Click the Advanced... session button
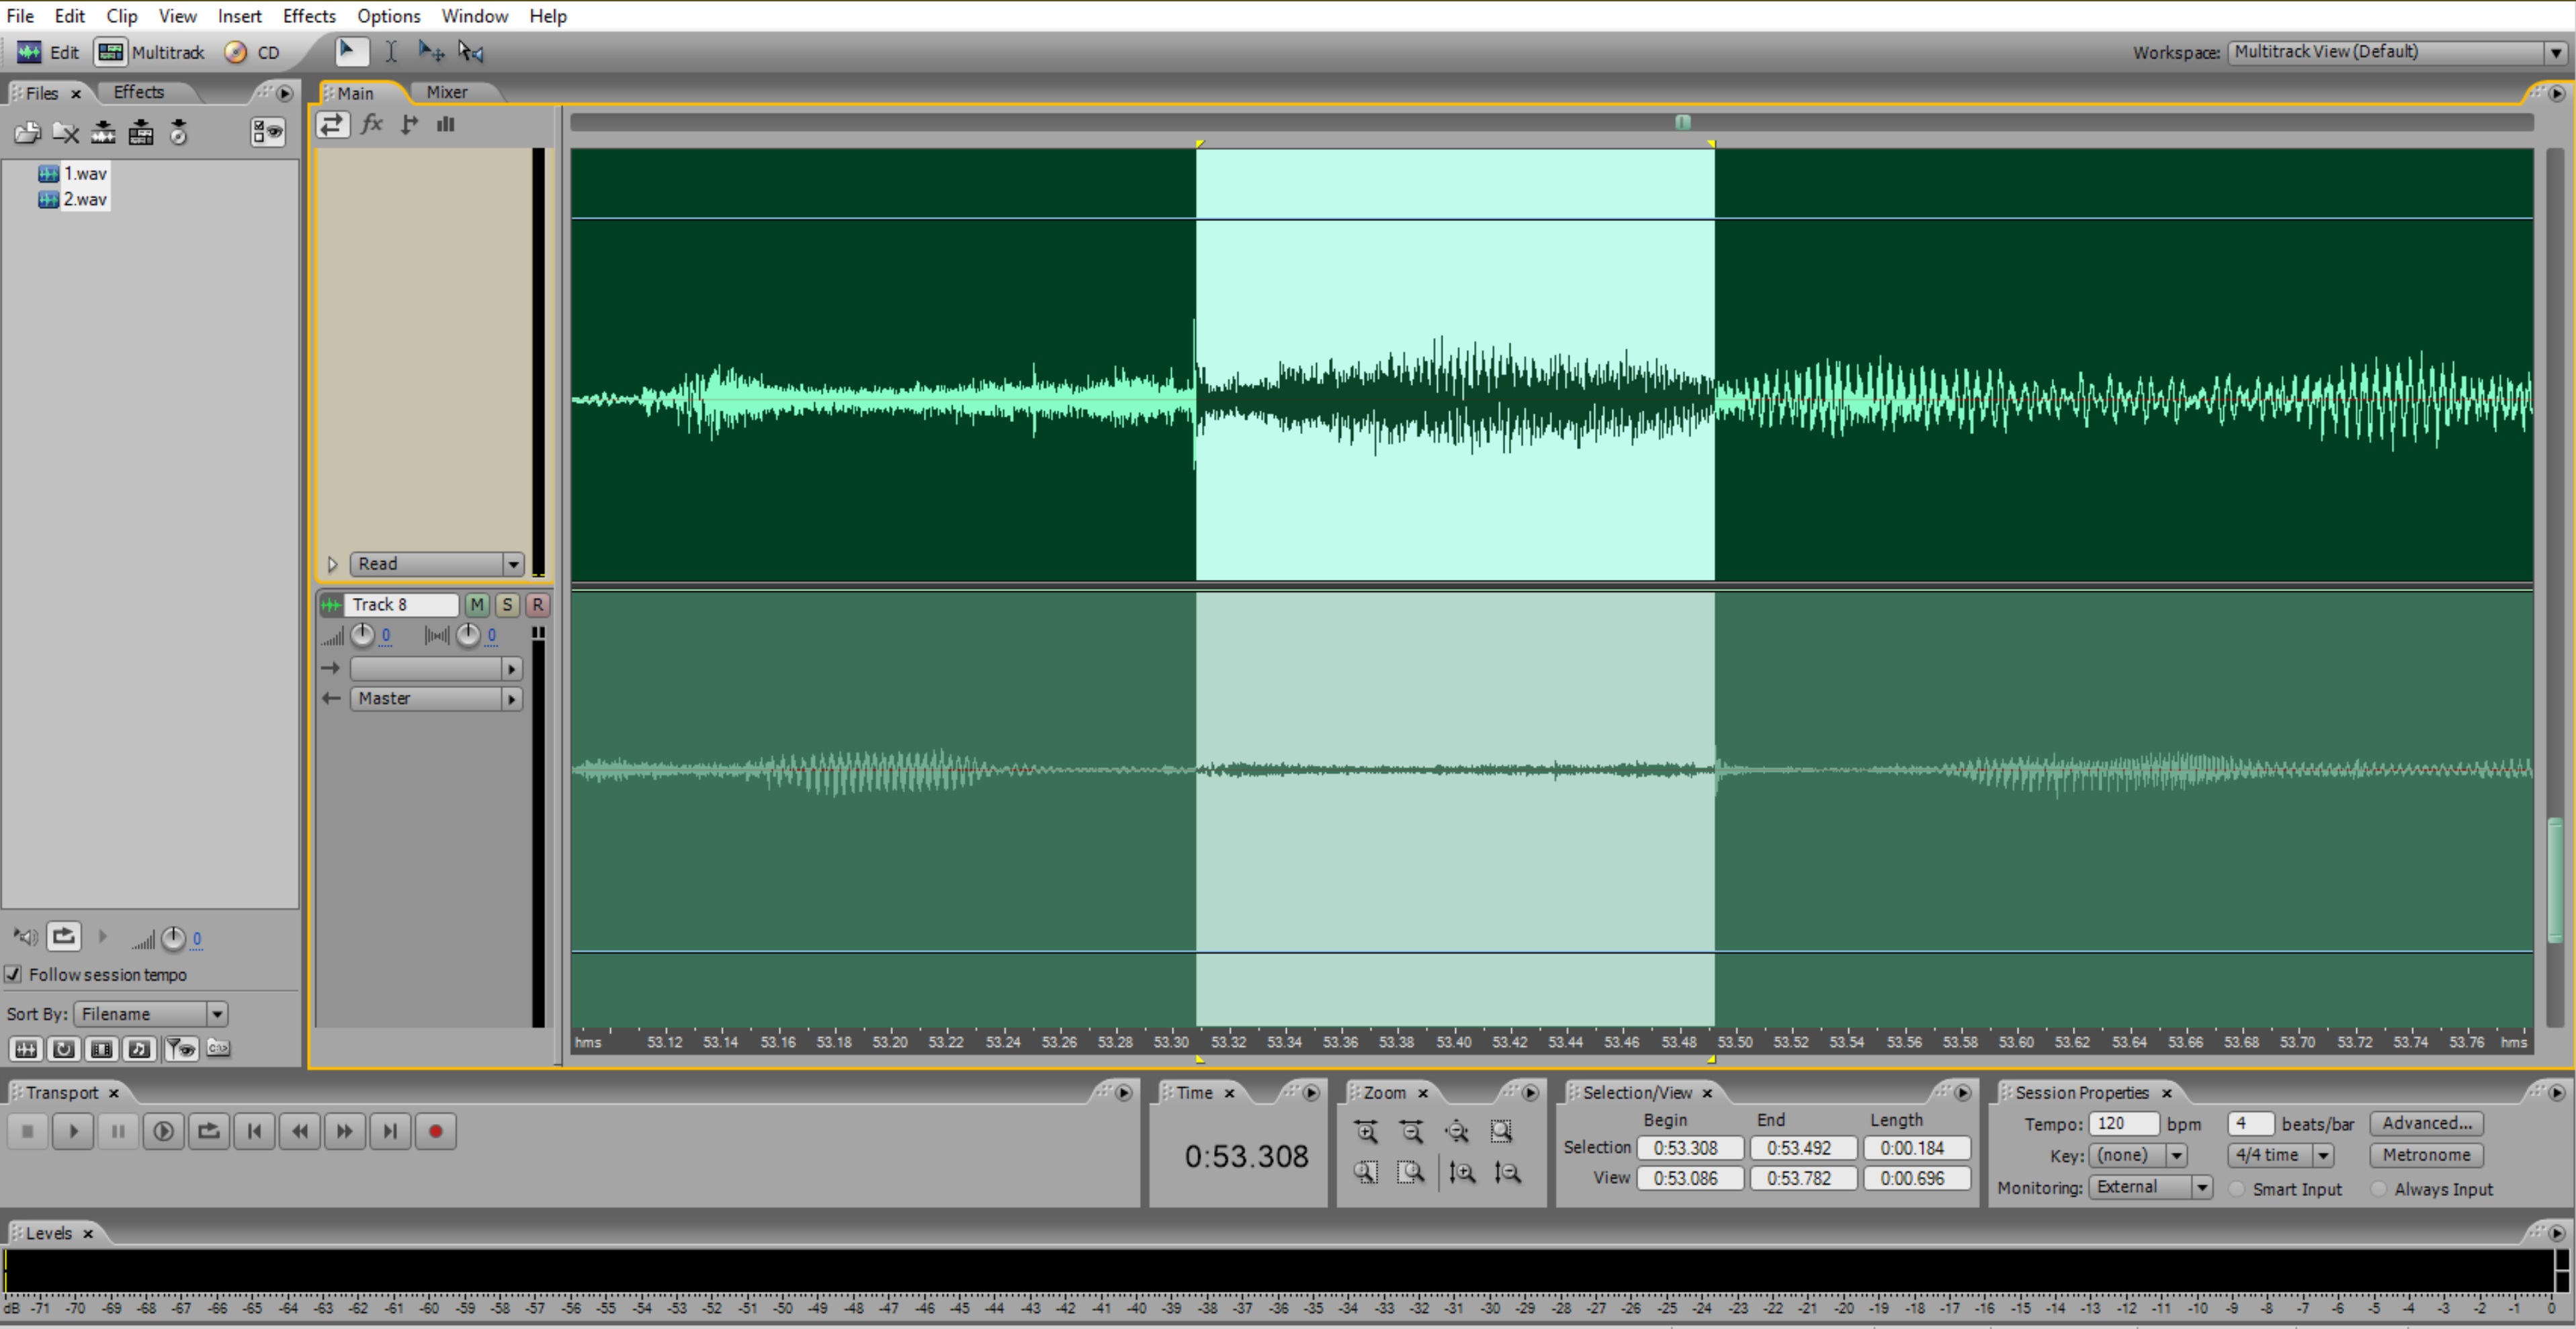This screenshot has height=1329, width=2576. pos(2426,1123)
